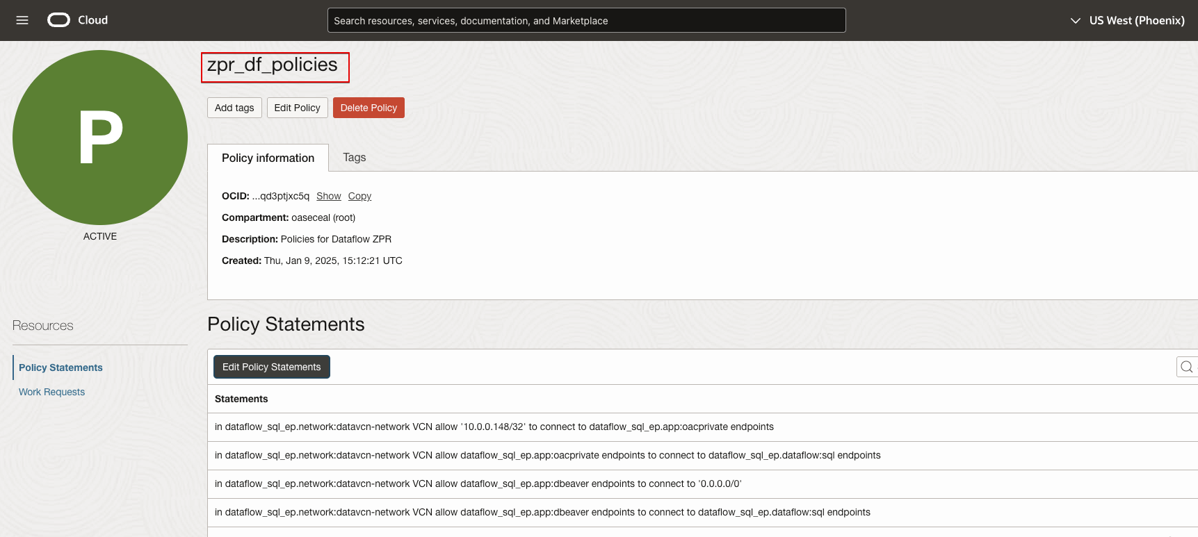Click the Add tags button

[x=234, y=108]
